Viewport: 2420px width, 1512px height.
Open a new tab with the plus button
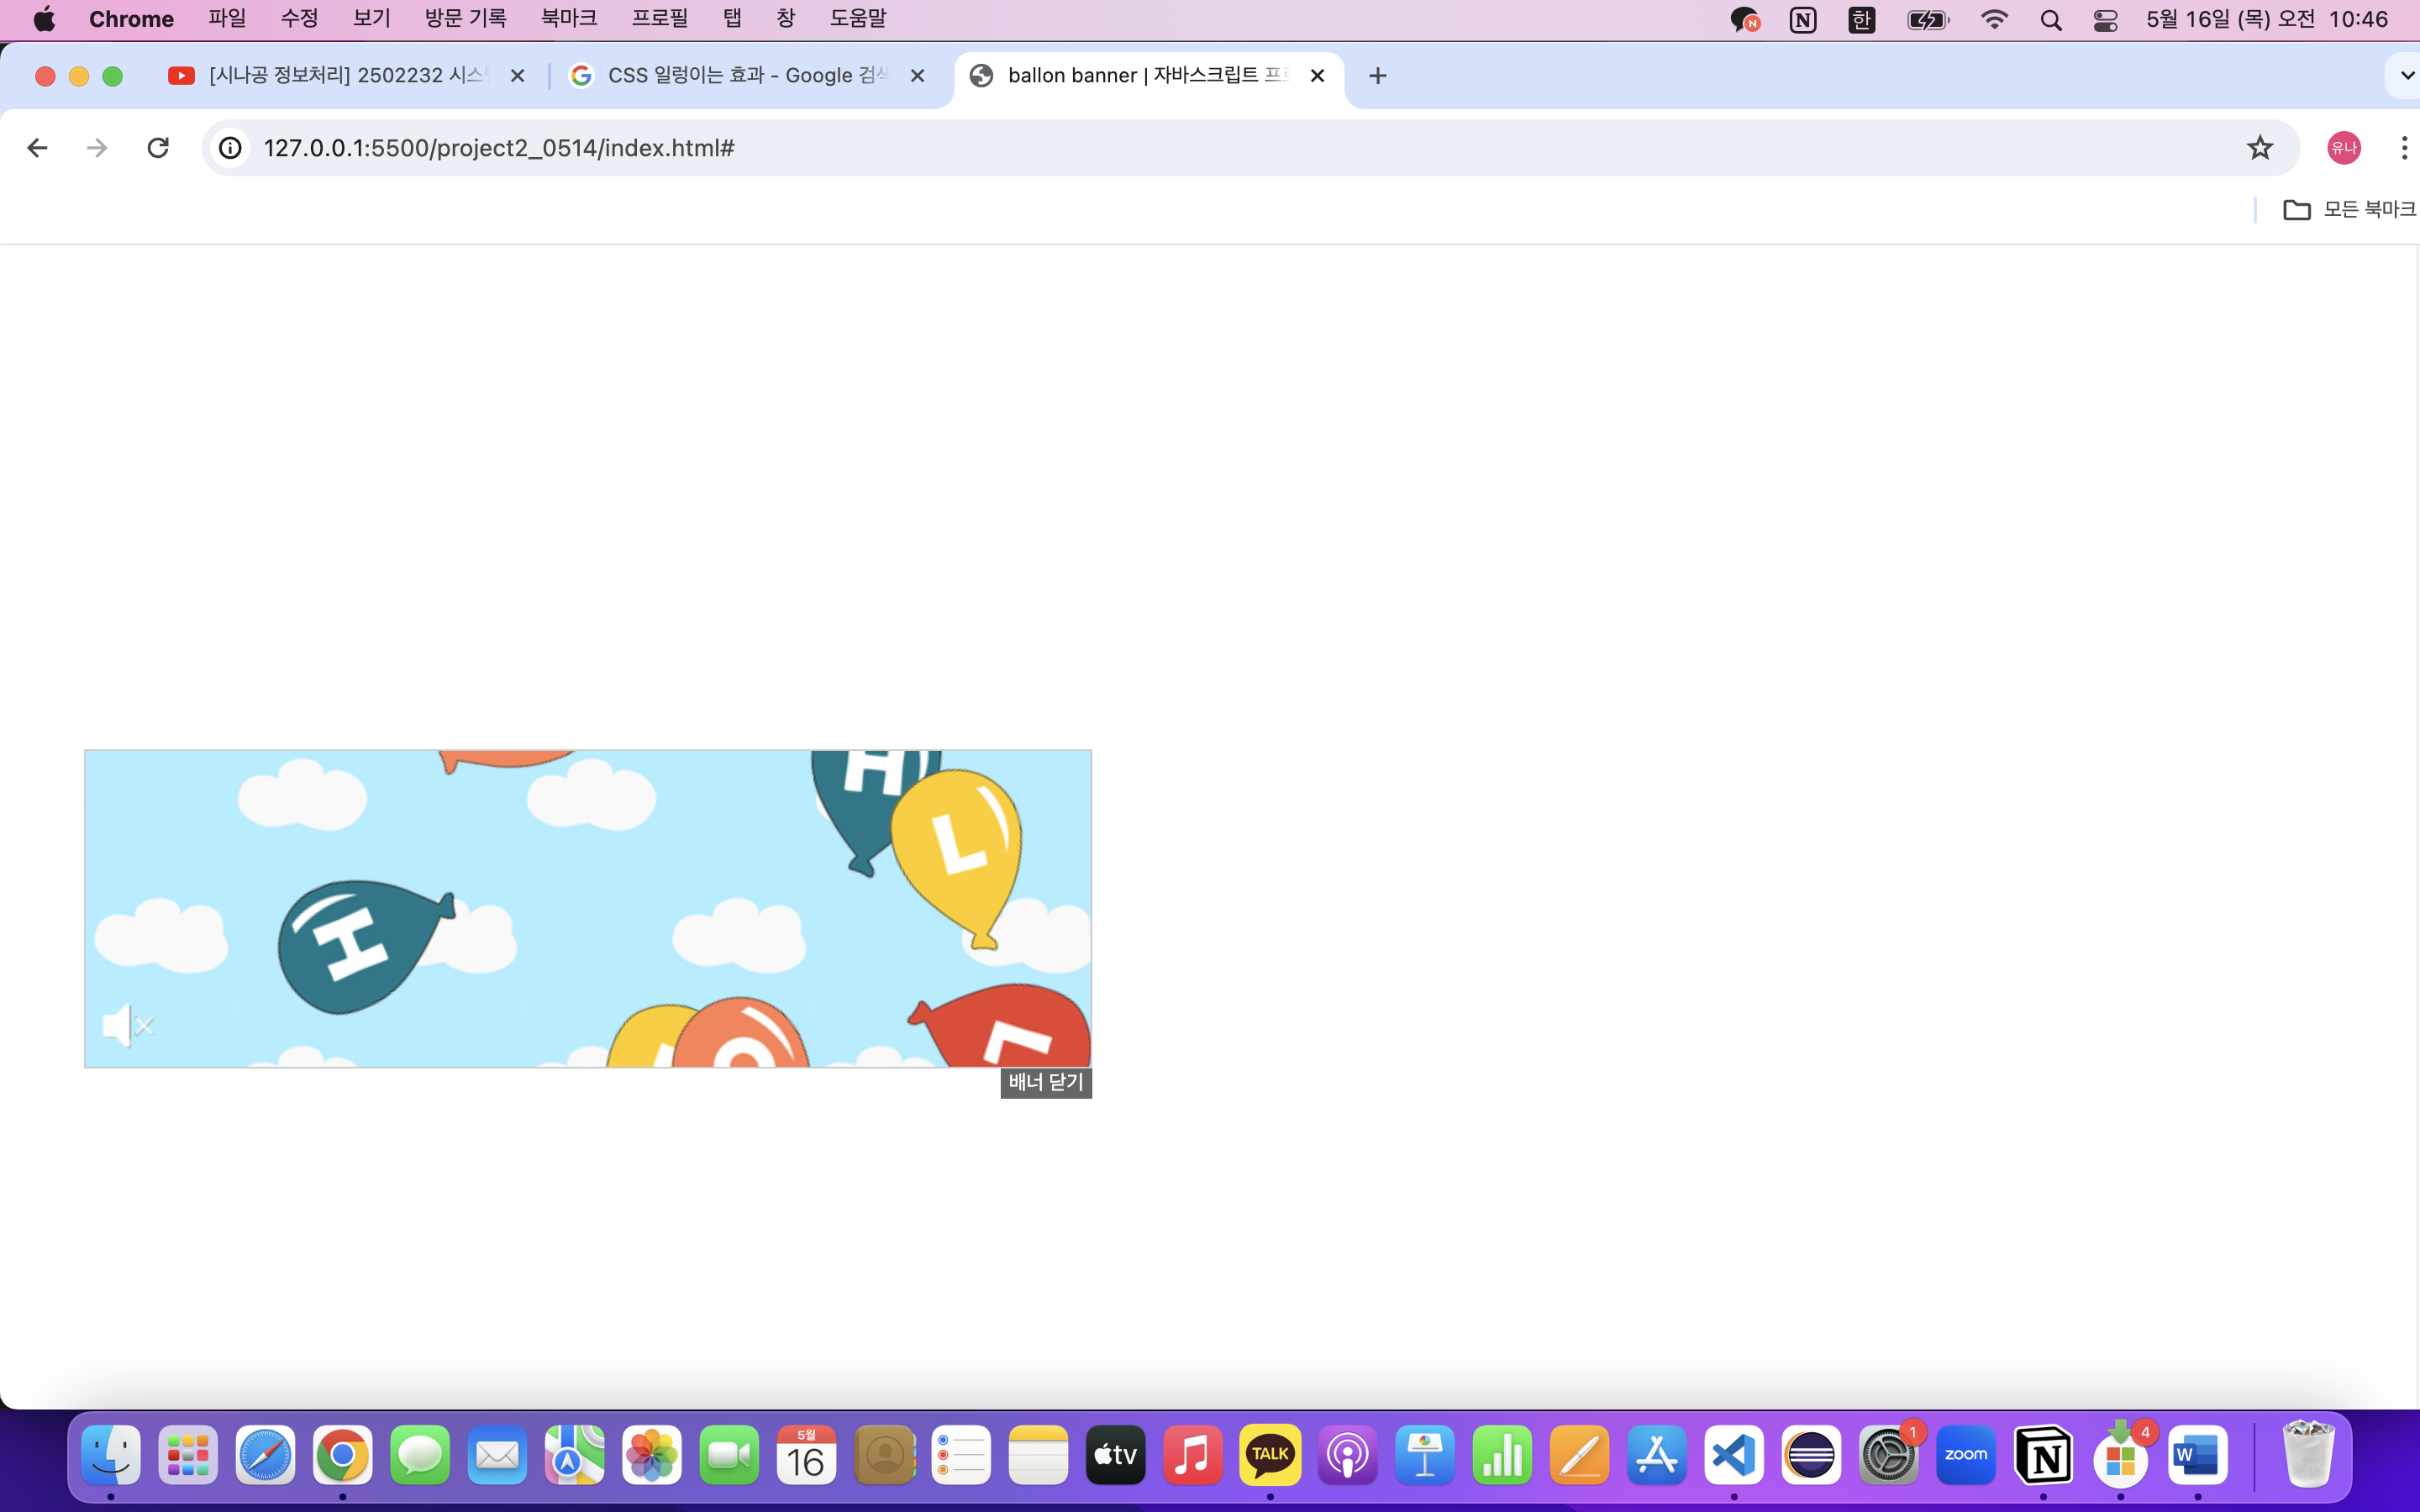(x=1377, y=76)
